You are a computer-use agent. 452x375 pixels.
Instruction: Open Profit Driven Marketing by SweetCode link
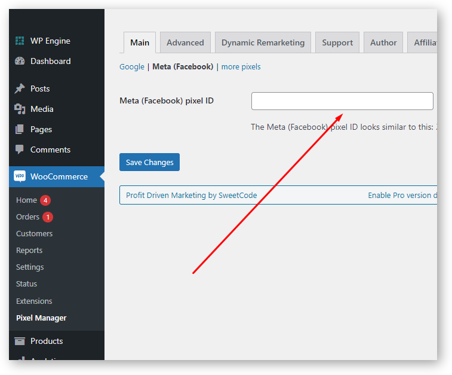[192, 196]
